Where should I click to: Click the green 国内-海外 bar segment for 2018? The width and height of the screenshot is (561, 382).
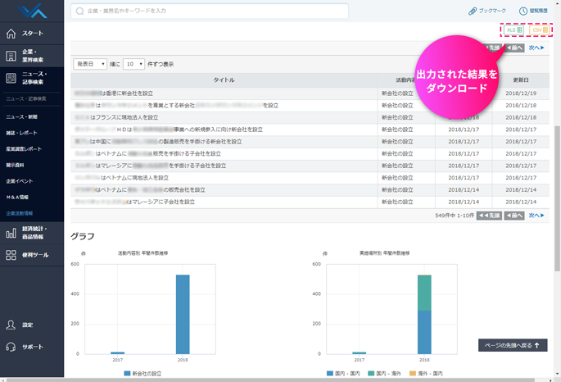(424, 293)
